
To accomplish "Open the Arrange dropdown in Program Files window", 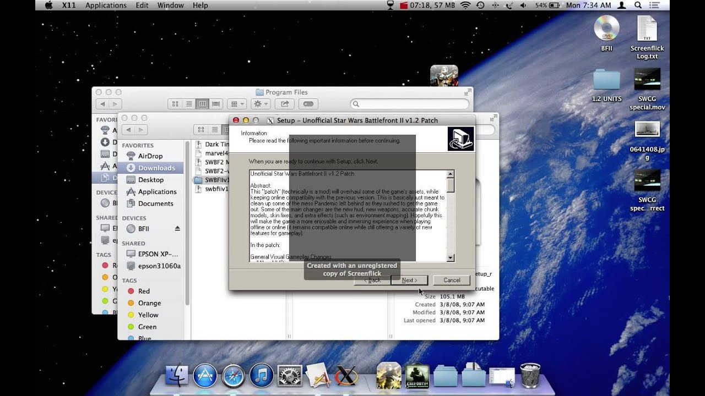I will [236, 103].
